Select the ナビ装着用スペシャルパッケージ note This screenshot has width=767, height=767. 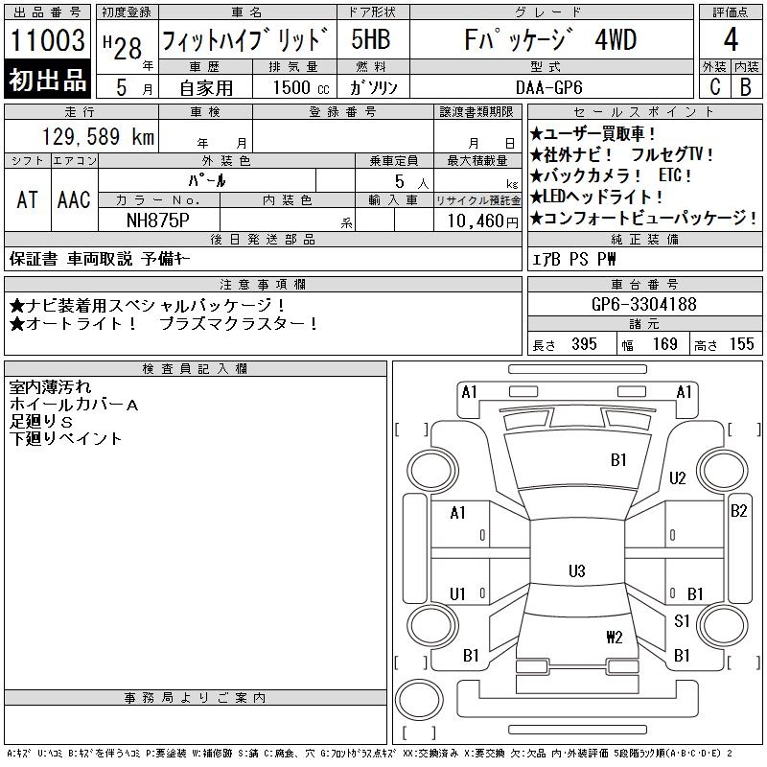148,306
